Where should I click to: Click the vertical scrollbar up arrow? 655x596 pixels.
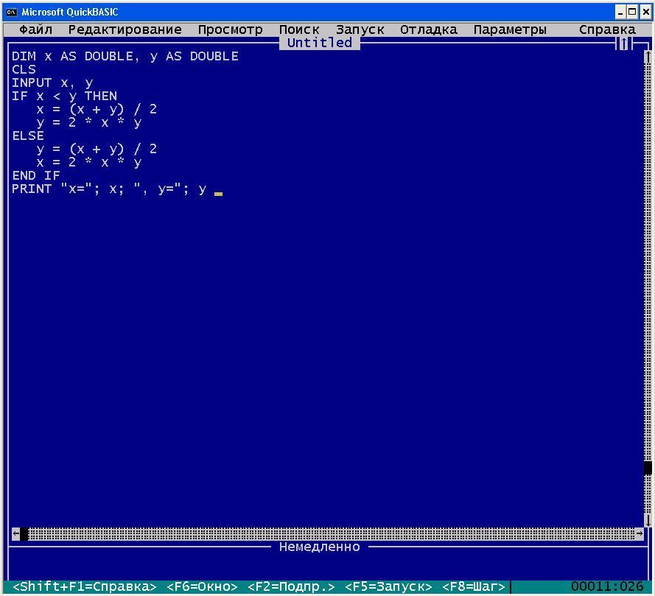[x=648, y=57]
